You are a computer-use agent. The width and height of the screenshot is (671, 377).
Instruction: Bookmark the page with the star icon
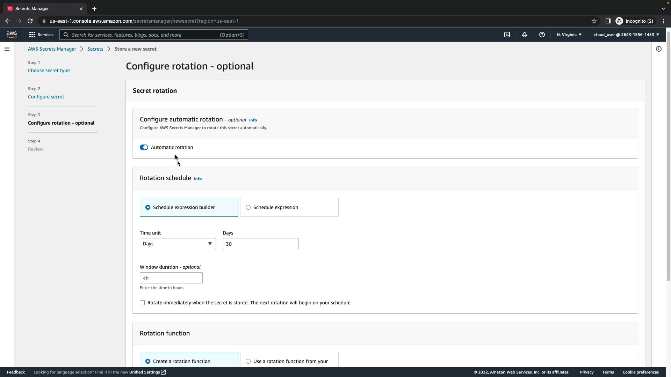[594, 21]
